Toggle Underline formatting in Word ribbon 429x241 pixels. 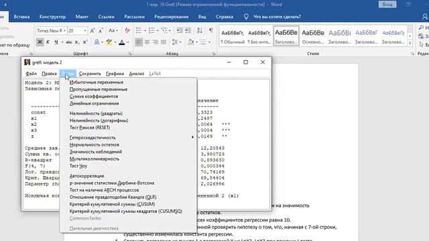56,42
